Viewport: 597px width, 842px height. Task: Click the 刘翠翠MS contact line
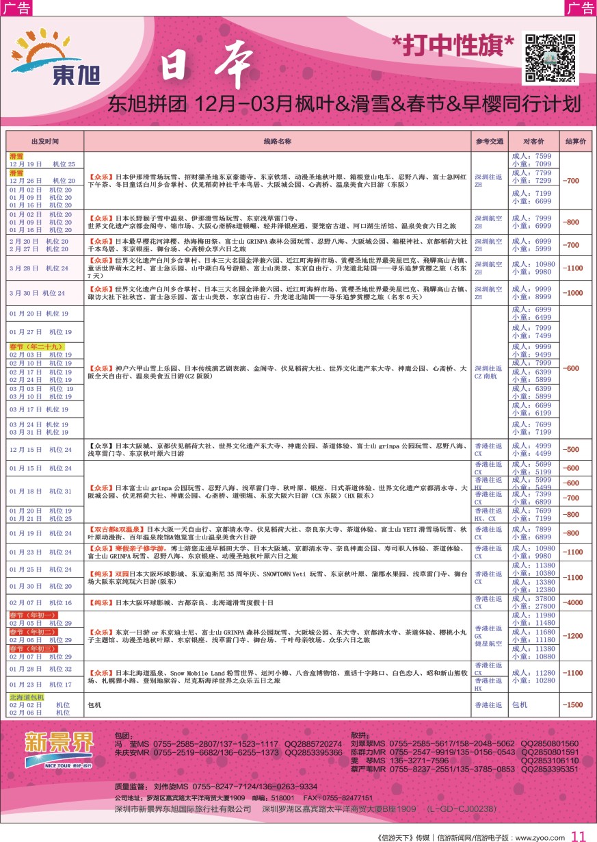click(x=464, y=743)
